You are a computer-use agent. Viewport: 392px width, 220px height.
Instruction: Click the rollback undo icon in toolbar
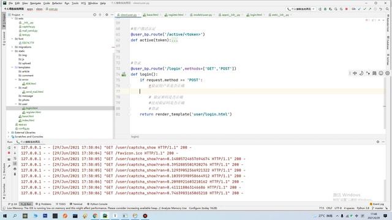pyautogui.click(x=380, y=9)
